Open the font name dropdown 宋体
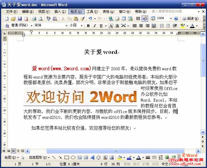Viewport: 207px width, 168px height. click(x=66, y=26)
